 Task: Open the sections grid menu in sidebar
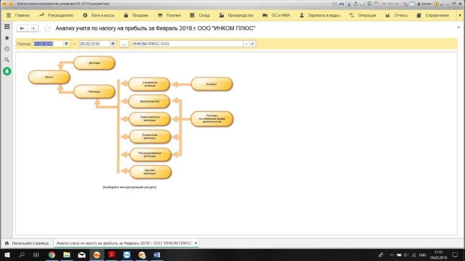(7, 27)
